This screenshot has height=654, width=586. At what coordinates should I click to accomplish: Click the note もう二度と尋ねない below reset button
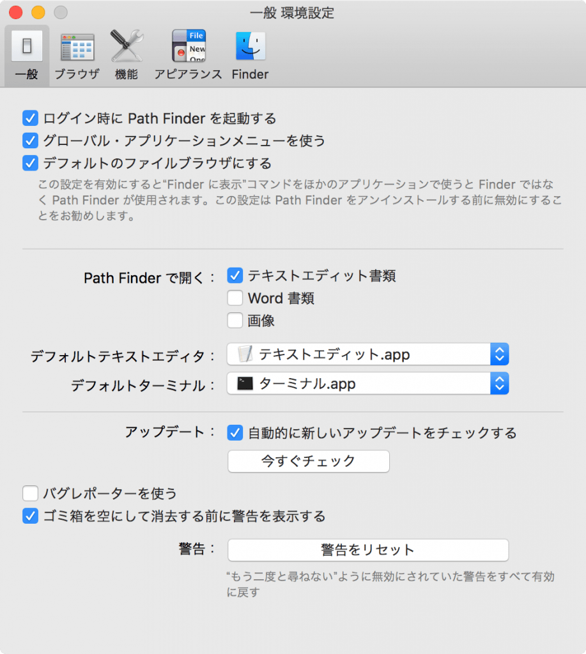point(390,584)
